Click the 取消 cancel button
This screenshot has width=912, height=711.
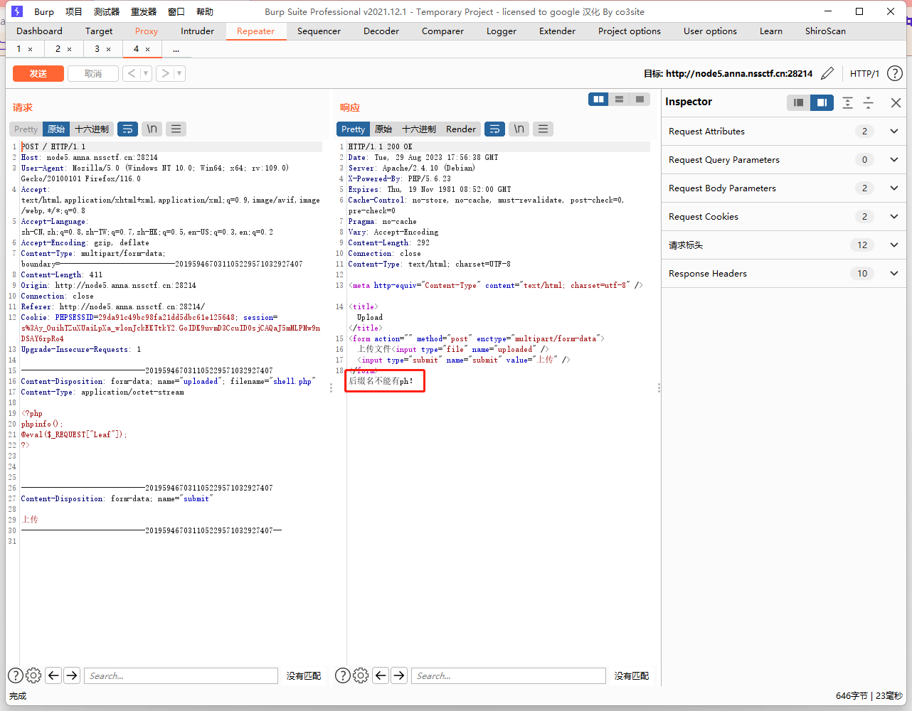[x=93, y=73]
